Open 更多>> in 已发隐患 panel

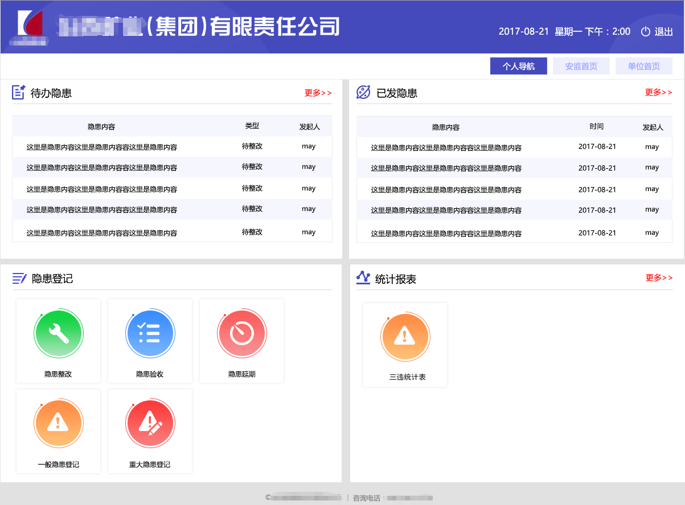point(658,92)
